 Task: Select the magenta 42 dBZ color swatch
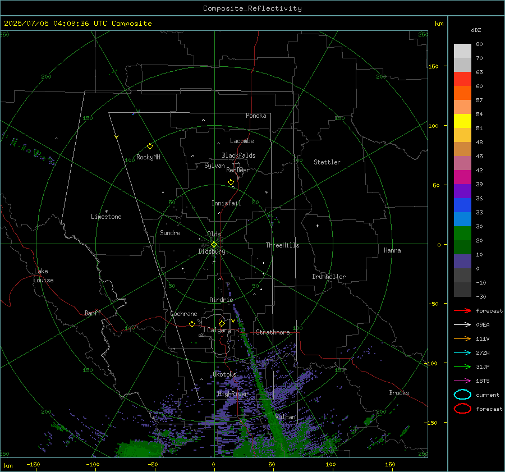[x=462, y=177]
